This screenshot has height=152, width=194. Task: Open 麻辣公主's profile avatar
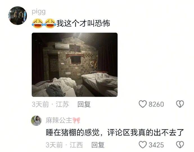click(36, 121)
